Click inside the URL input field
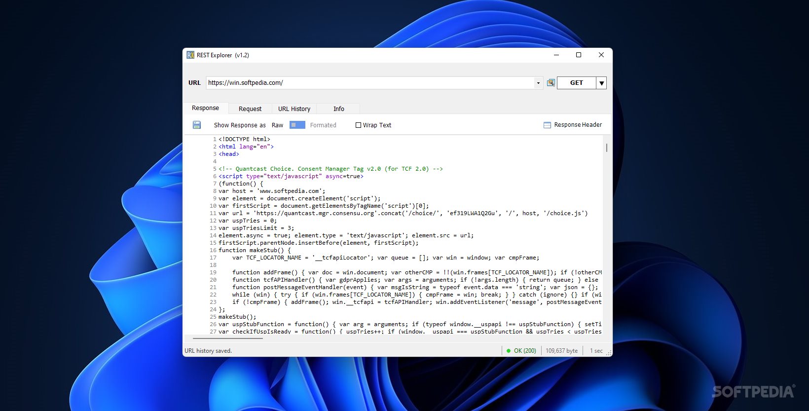Viewport: 809px width, 411px height. [x=370, y=83]
